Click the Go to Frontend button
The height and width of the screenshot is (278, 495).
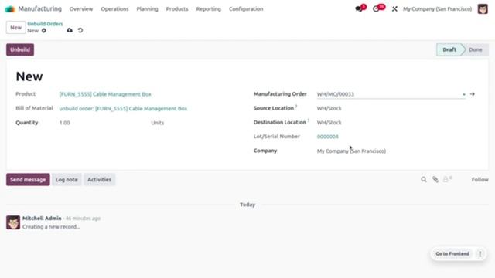pos(452,254)
